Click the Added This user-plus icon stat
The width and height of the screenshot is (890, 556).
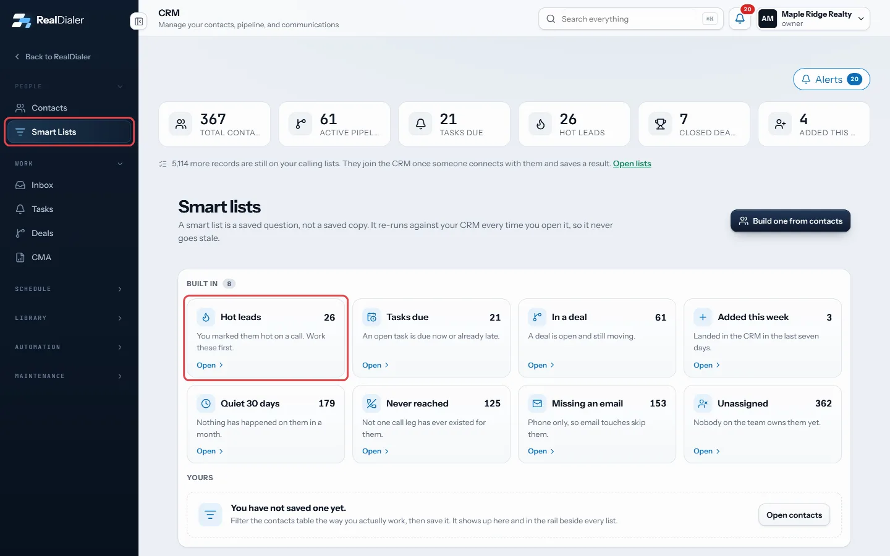(x=781, y=124)
